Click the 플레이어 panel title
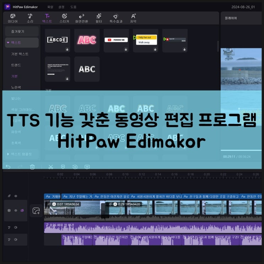The image size is (264, 264). click(x=231, y=18)
